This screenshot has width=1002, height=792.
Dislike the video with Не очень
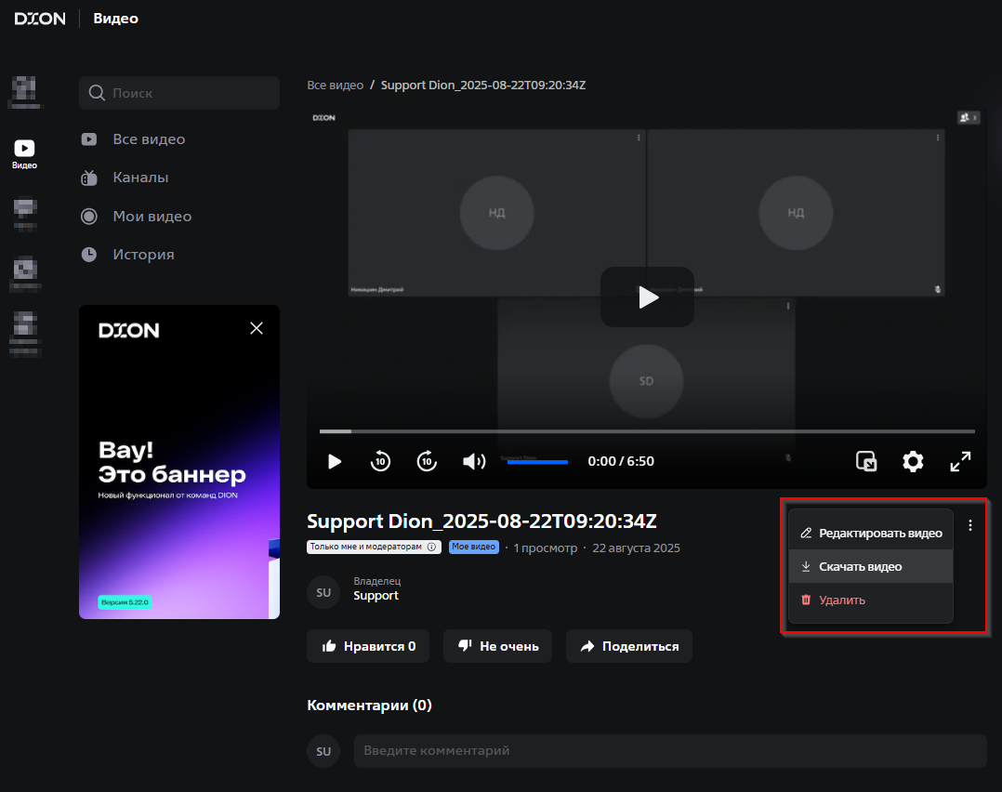497,646
